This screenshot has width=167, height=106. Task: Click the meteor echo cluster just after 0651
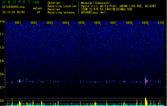[20, 81]
